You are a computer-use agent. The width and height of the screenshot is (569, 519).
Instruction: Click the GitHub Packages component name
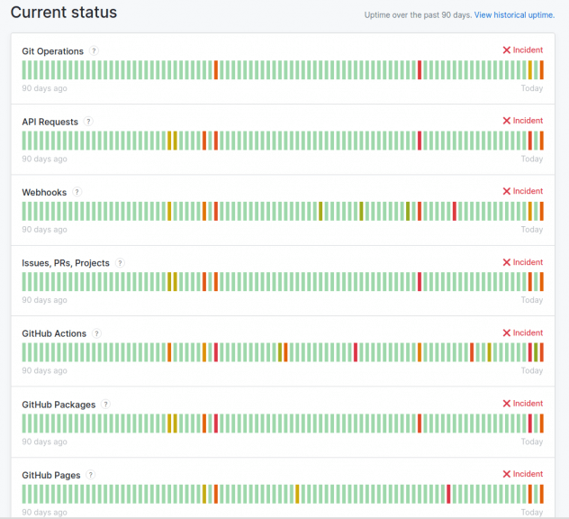click(x=59, y=405)
